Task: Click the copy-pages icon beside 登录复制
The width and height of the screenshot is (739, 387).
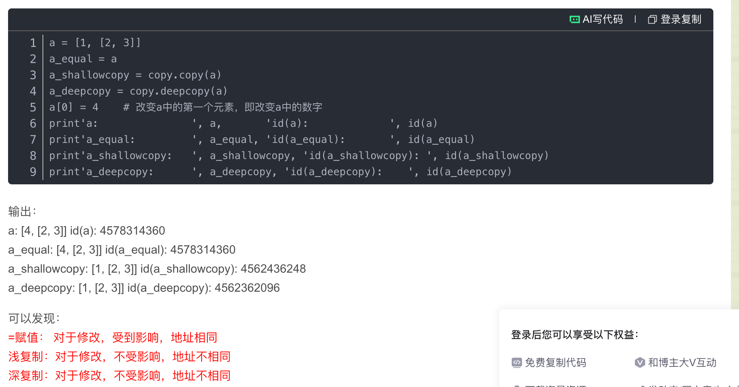Action: [x=652, y=19]
